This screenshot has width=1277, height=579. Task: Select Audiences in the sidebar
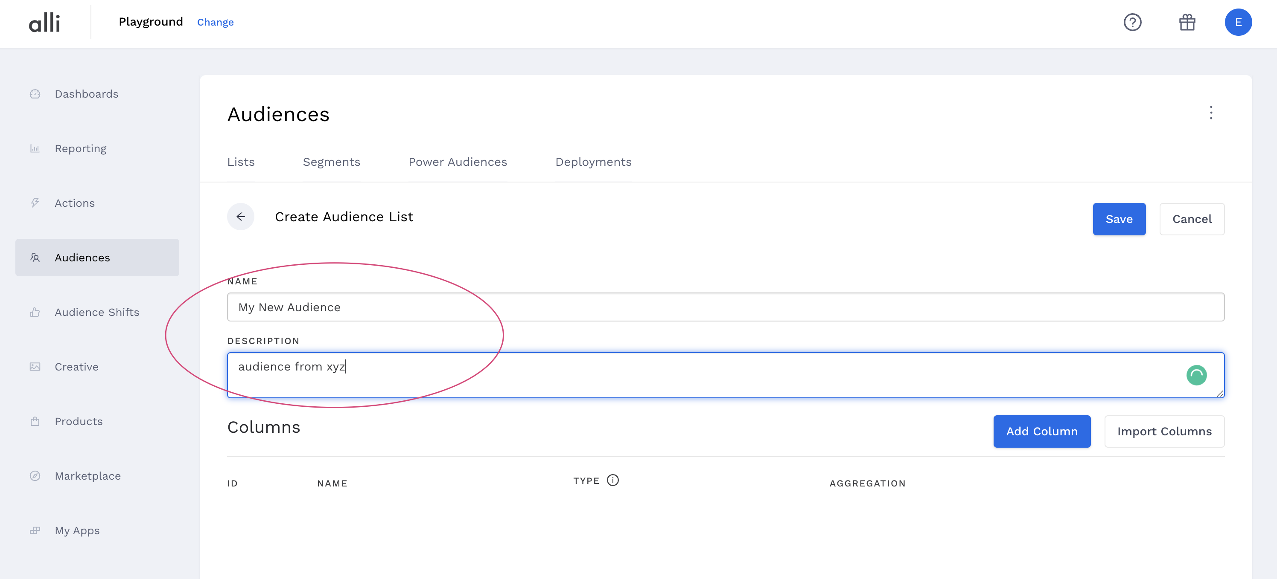pos(97,258)
